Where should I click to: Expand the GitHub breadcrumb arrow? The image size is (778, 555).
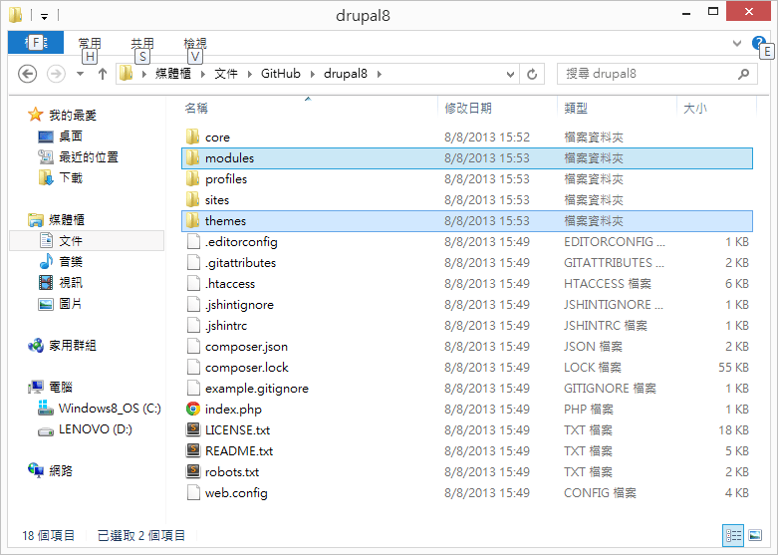click(313, 74)
